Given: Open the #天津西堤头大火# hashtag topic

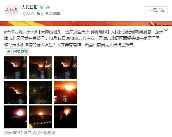Looking at the screenshot, I should (x=20, y=32).
